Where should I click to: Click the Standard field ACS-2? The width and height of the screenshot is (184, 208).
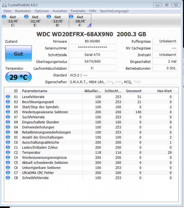tap(123, 75)
